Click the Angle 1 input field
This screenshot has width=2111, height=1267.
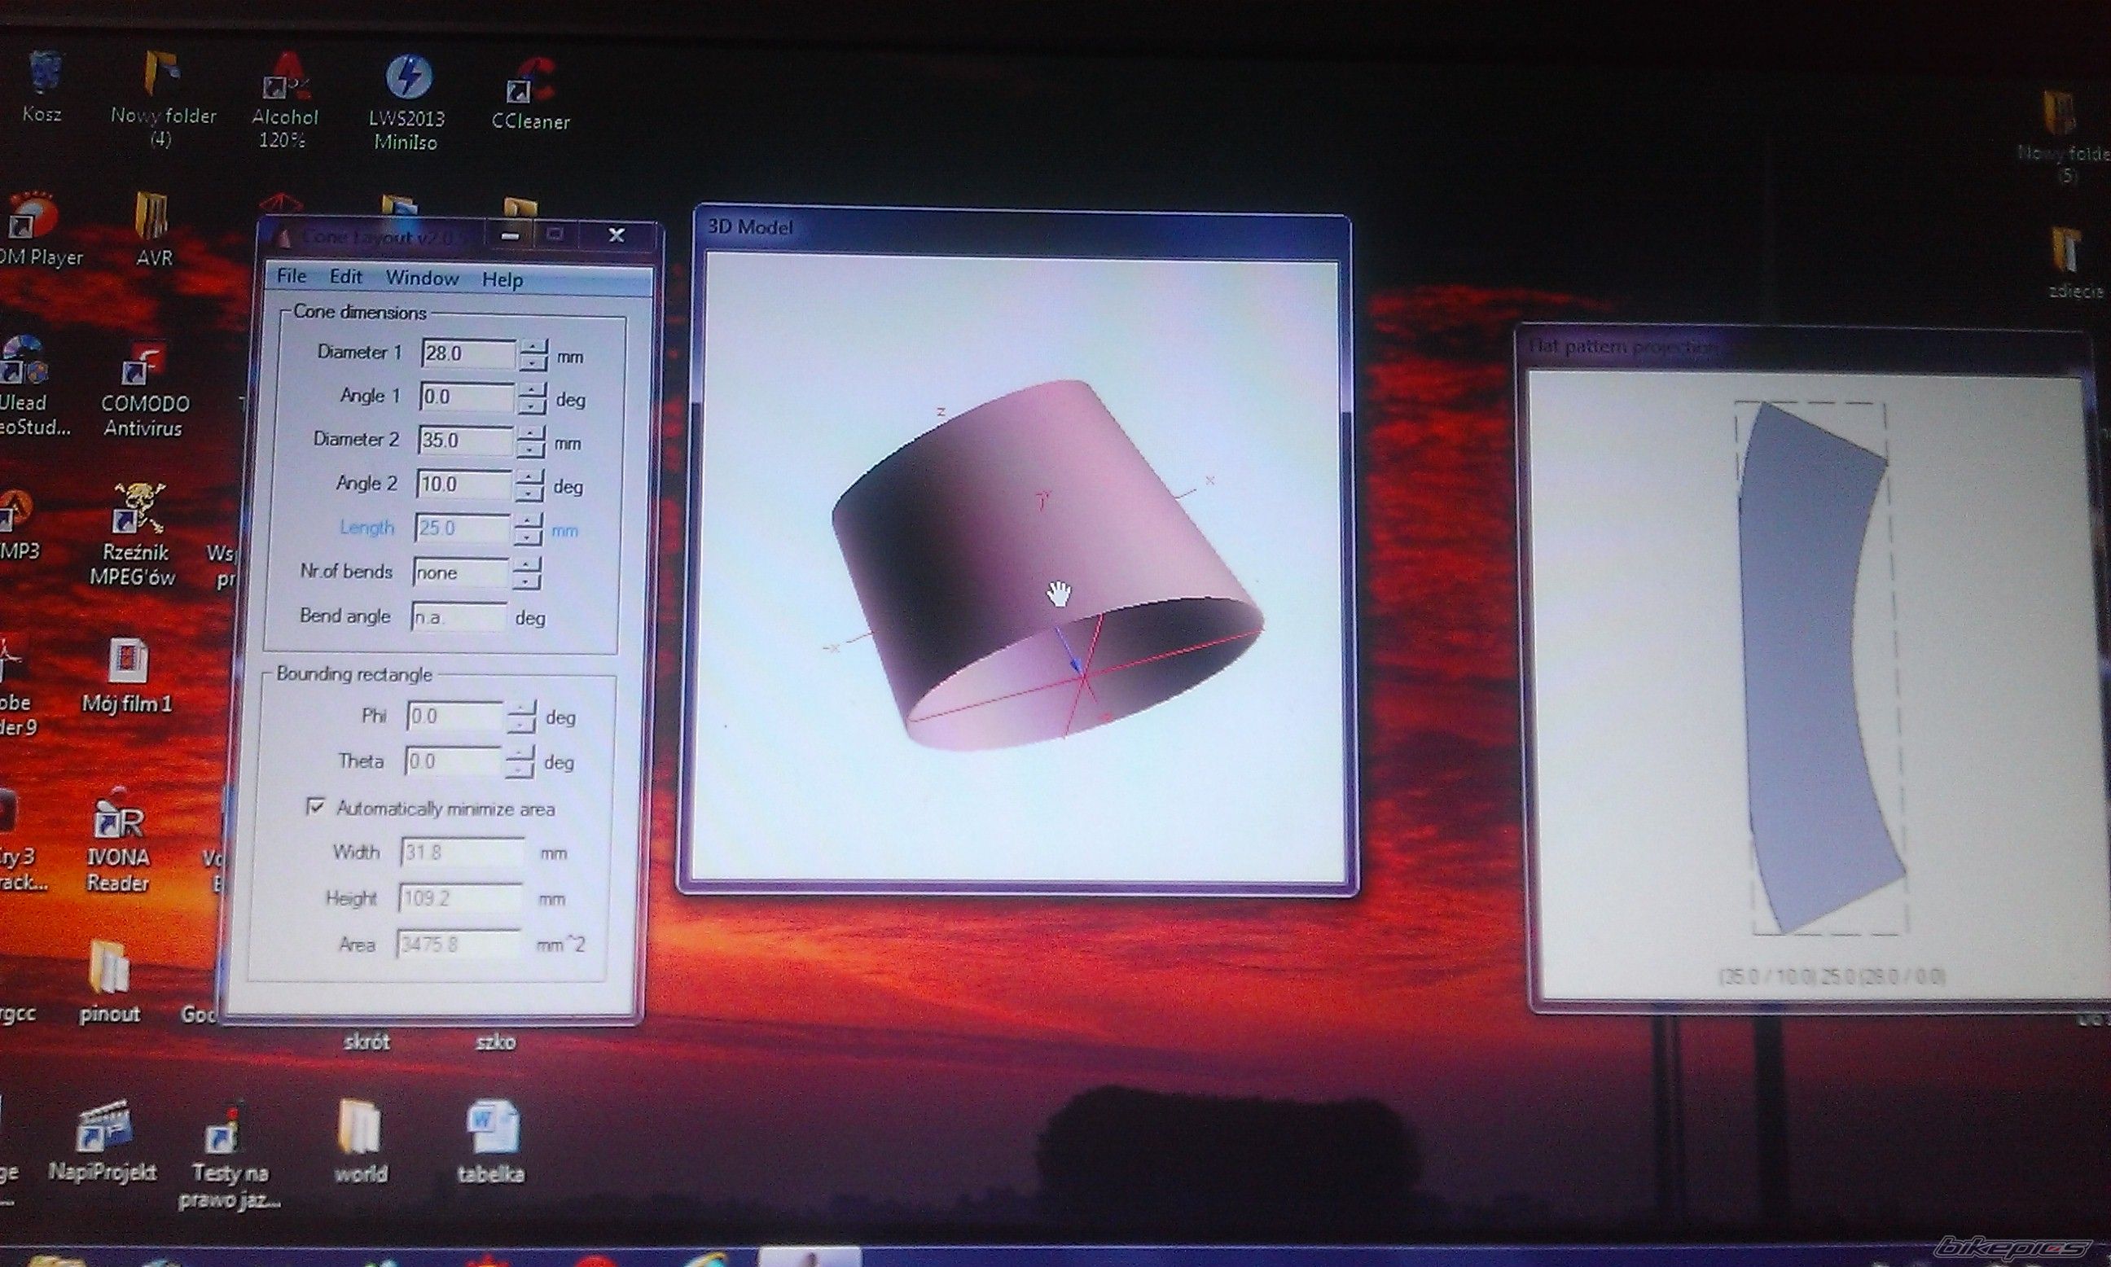pyautogui.click(x=467, y=397)
